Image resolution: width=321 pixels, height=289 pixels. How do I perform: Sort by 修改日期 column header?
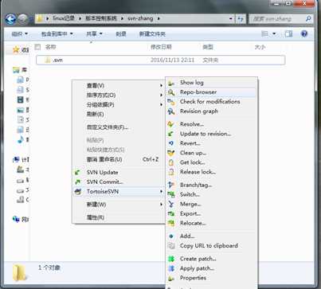point(161,47)
